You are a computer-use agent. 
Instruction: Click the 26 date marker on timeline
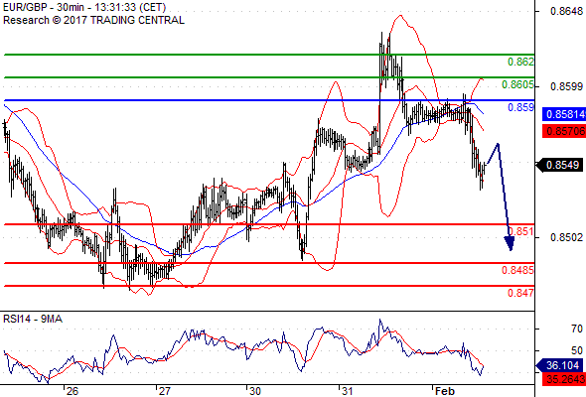[72, 391]
